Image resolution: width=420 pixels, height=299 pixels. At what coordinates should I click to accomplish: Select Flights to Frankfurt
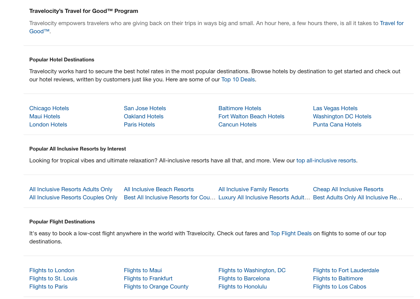coord(148,278)
